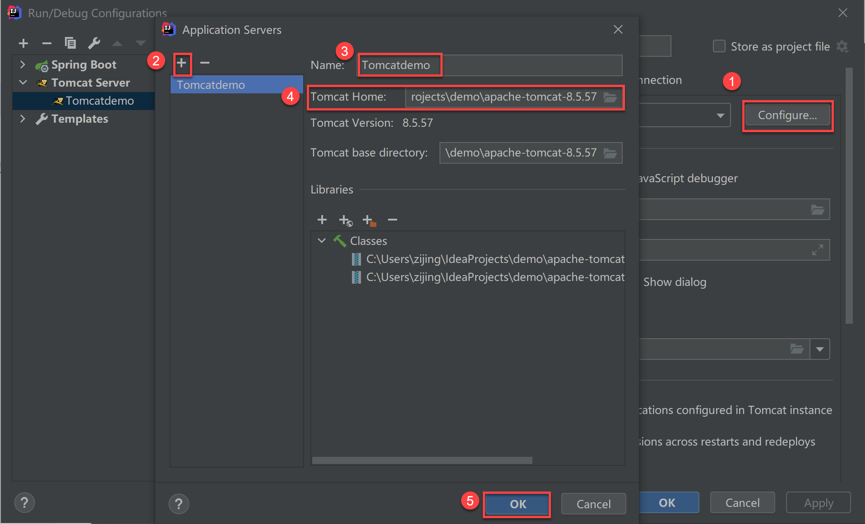Click the Configure... button
Viewport: 865px width, 524px height.
[x=787, y=115]
